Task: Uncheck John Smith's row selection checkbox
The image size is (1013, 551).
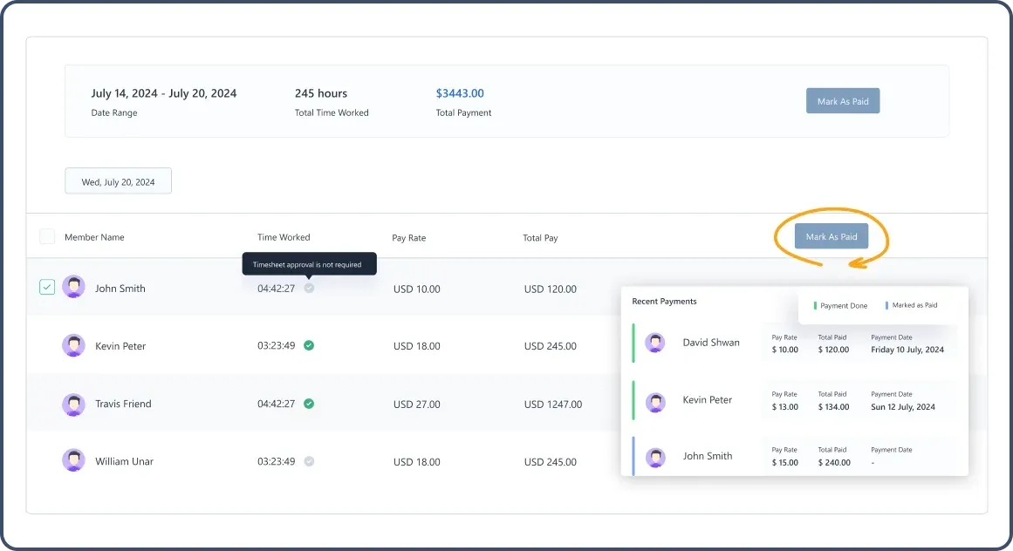Action: (x=47, y=287)
